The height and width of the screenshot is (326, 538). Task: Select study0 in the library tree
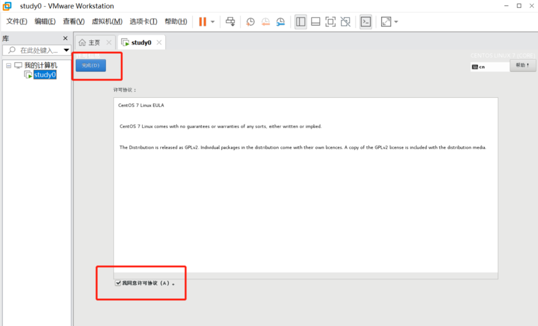tap(45, 75)
